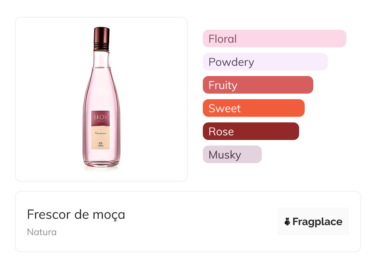This screenshot has height=267, width=376.
Task: Click the Natura logo on the bottle label
Action: tap(100, 143)
